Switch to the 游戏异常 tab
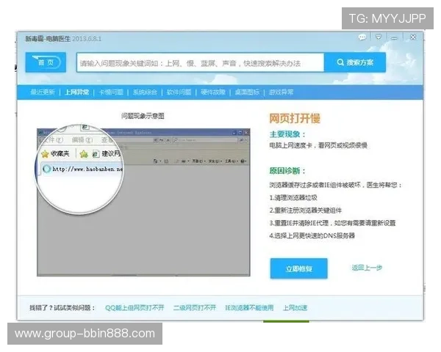Screen dimensions: 441x352 click(x=282, y=92)
